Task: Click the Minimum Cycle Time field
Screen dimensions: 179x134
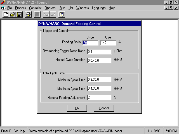Action: [x=99, y=80]
